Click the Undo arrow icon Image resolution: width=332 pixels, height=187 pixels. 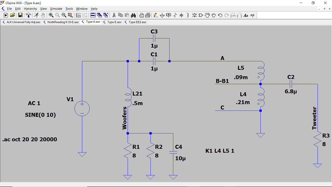(x=220, y=15)
